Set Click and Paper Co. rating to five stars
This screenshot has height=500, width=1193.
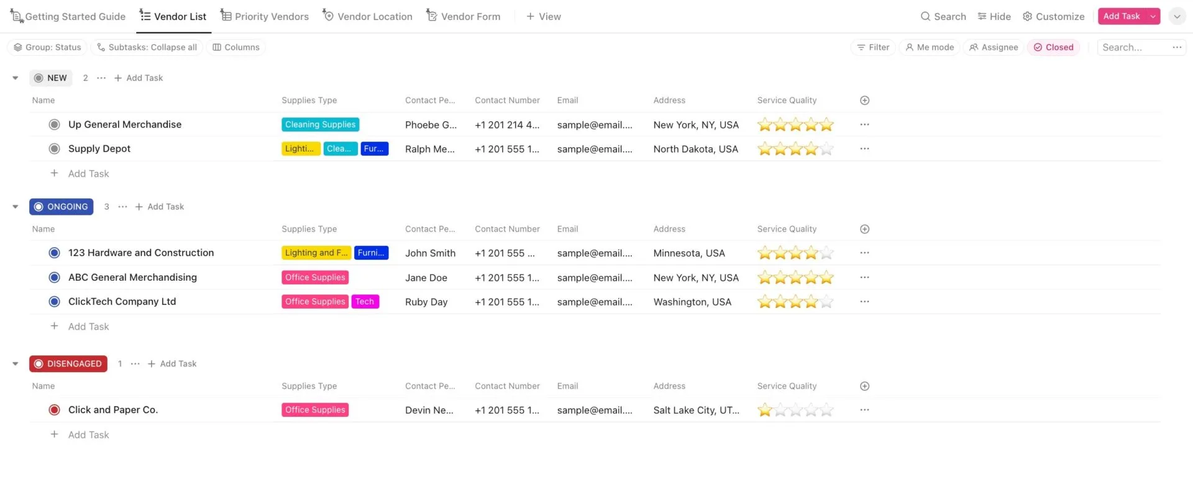click(826, 411)
